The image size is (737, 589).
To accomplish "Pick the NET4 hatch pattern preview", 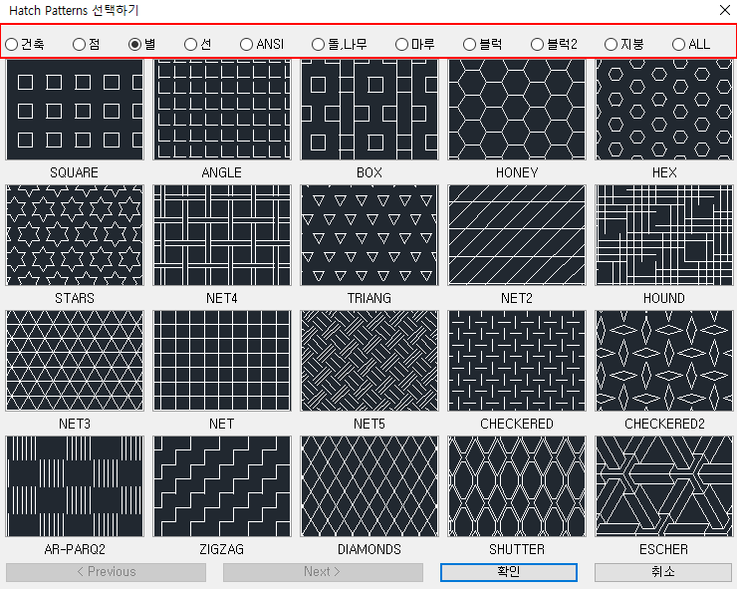I will (222, 235).
